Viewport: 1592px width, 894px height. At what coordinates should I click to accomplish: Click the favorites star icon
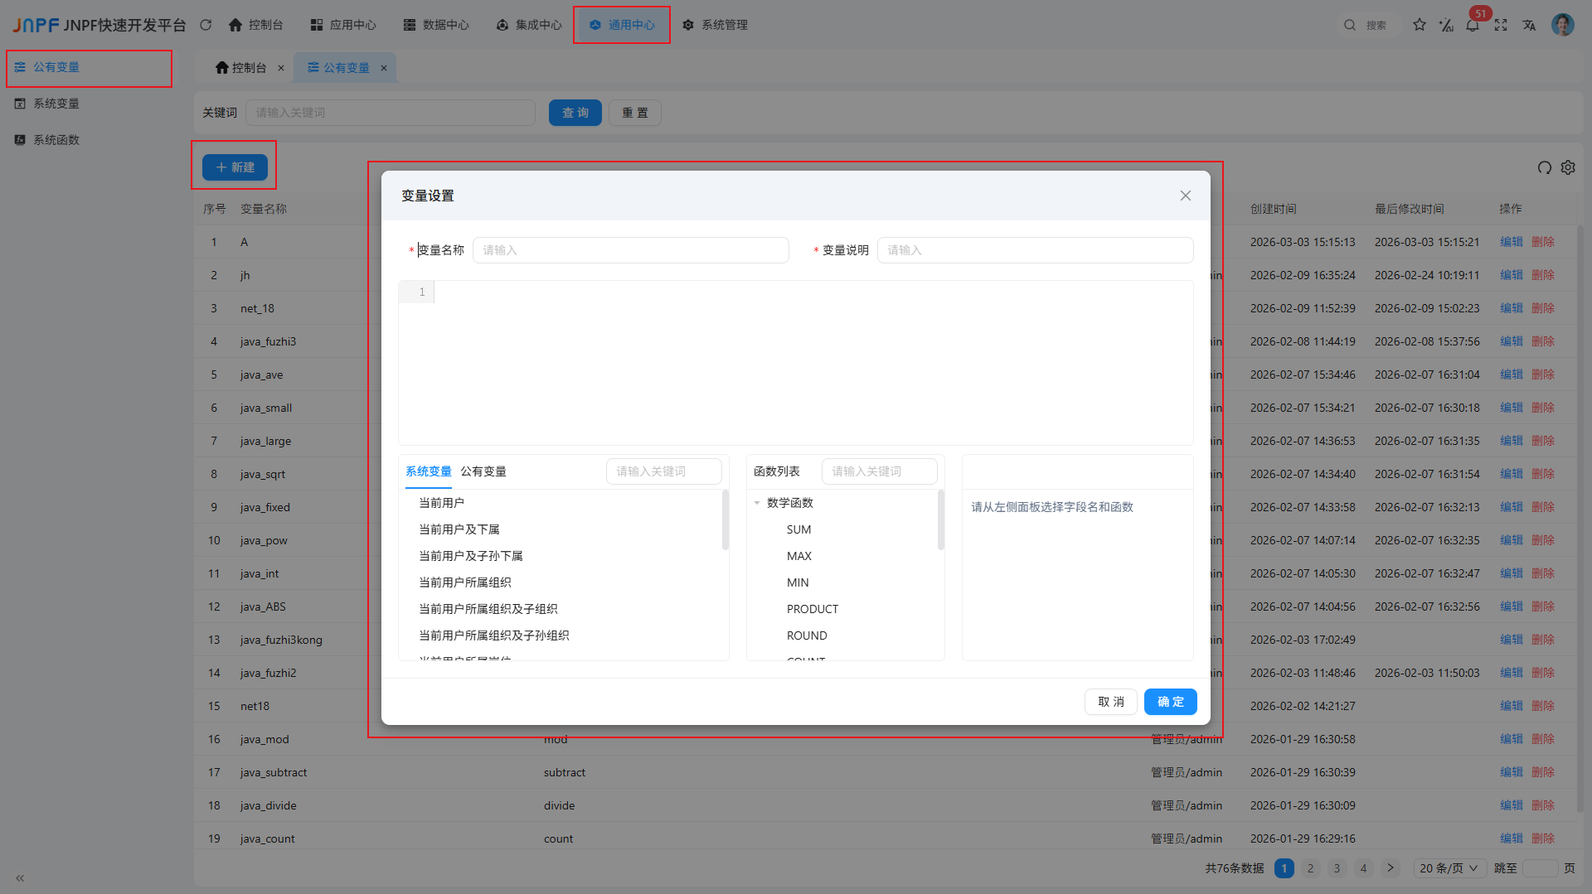coord(1419,25)
